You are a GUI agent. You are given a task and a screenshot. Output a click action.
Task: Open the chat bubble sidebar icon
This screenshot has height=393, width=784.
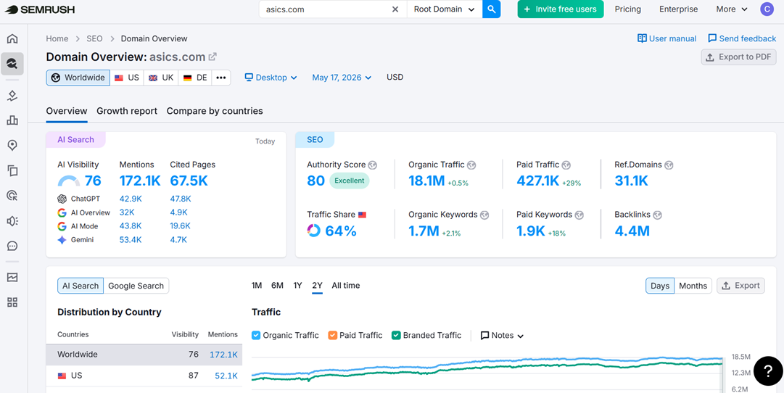tap(12, 246)
